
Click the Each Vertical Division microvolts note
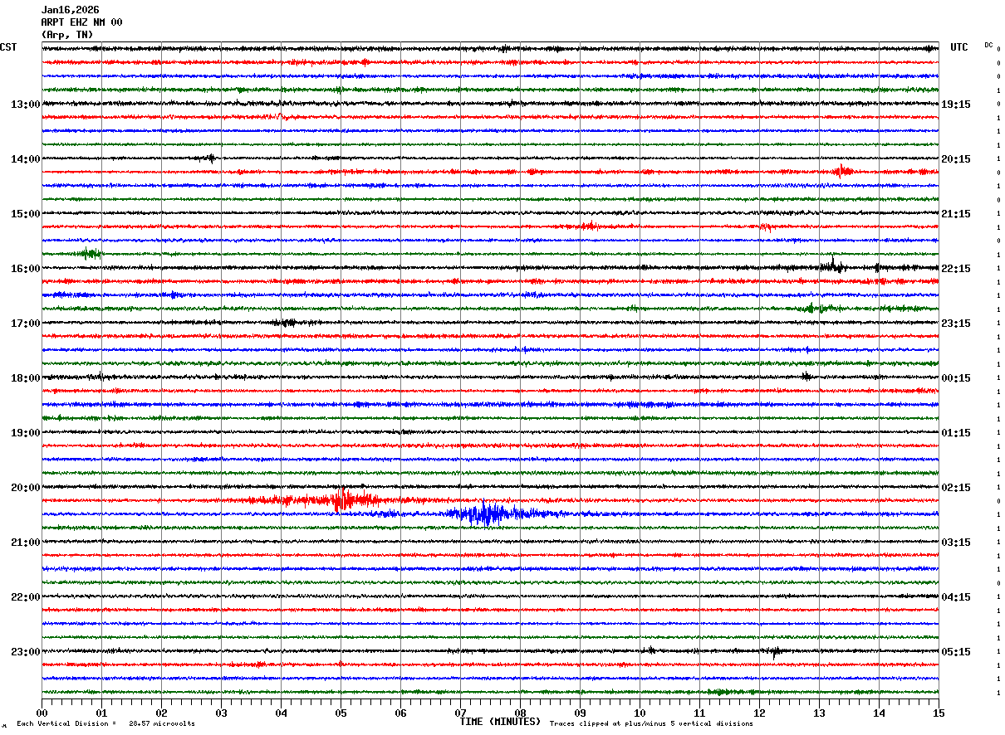pyautogui.click(x=105, y=723)
